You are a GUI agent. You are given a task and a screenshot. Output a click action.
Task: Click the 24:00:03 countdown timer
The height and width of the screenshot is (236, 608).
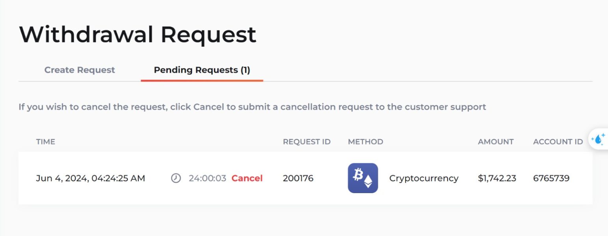(x=207, y=178)
